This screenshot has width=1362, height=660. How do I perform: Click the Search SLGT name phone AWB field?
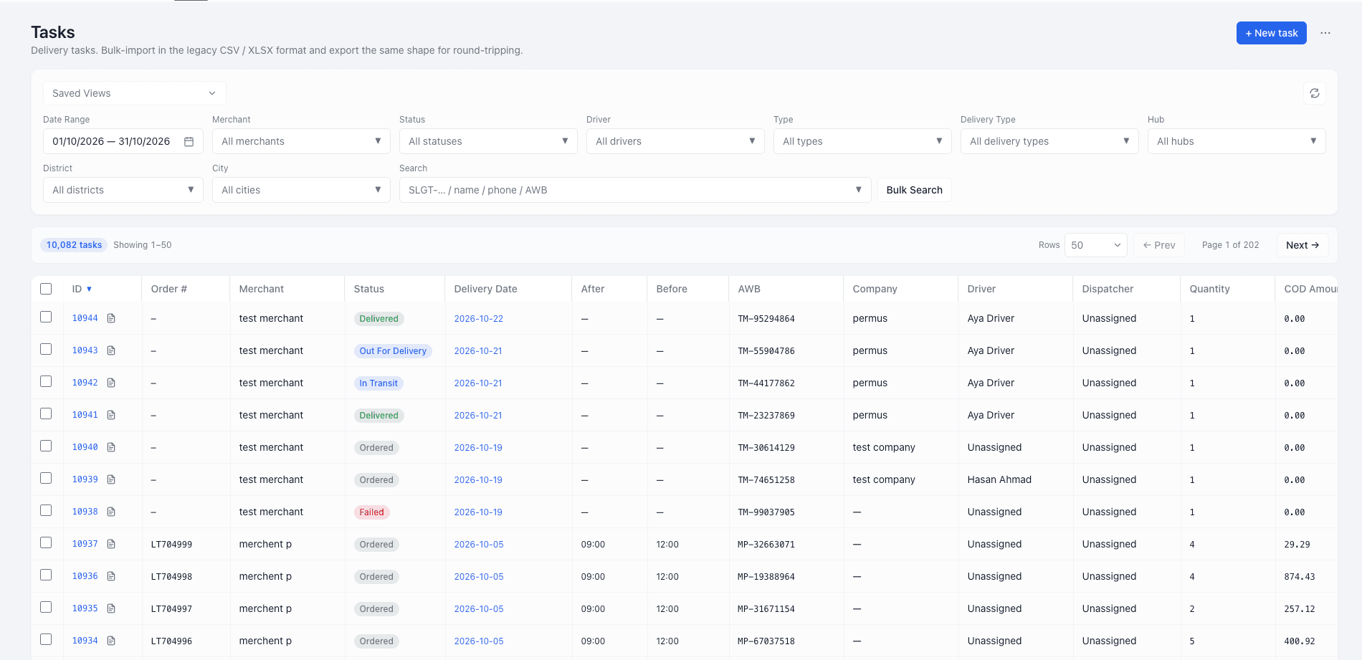point(635,190)
